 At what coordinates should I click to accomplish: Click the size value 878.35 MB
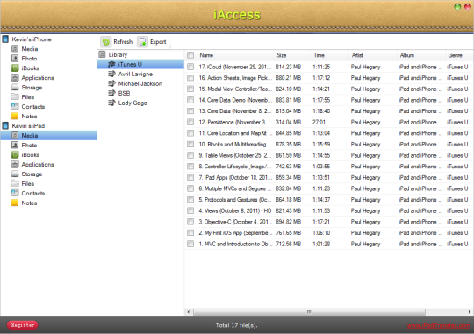pos(289,145)
